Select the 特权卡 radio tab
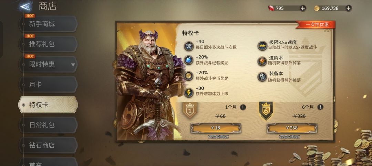 pos(48,105)
